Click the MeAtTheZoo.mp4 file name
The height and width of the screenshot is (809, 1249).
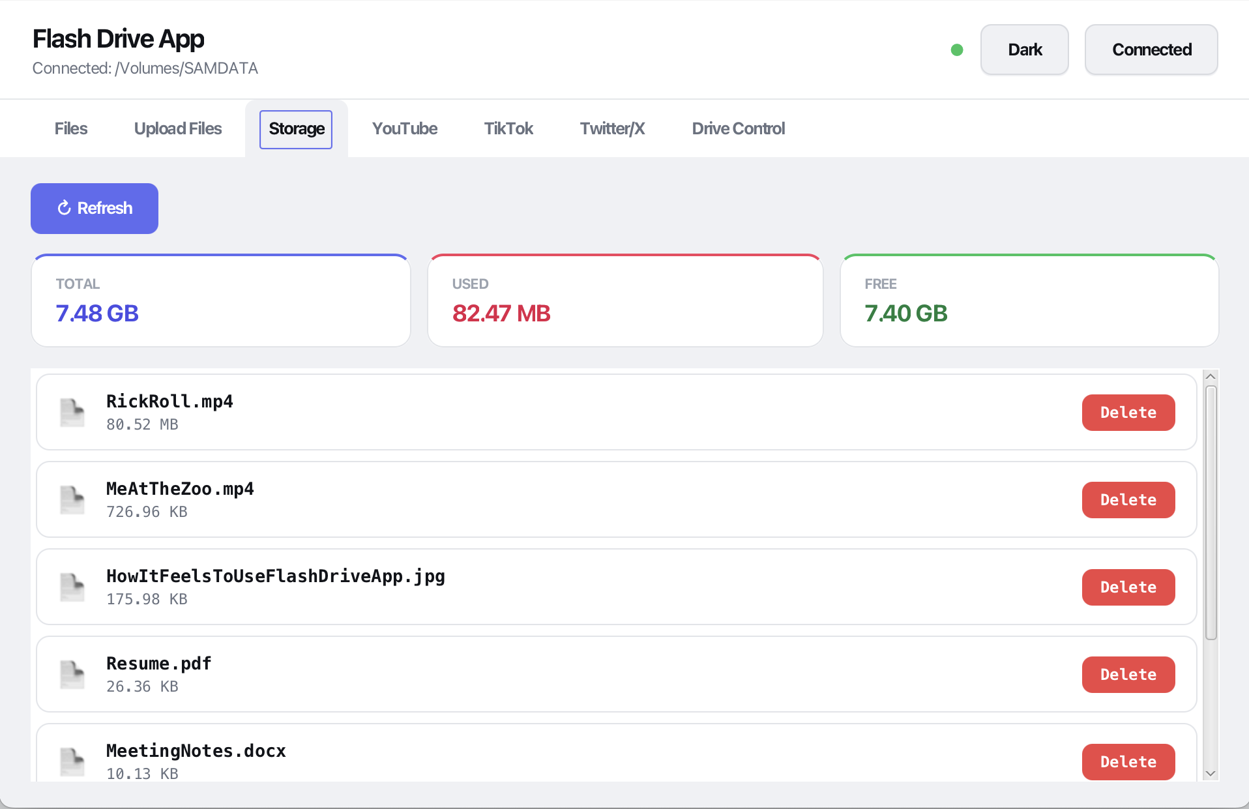180,488
